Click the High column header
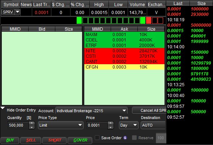This screenshot has height=145, width=213. [x=99, y=5]
